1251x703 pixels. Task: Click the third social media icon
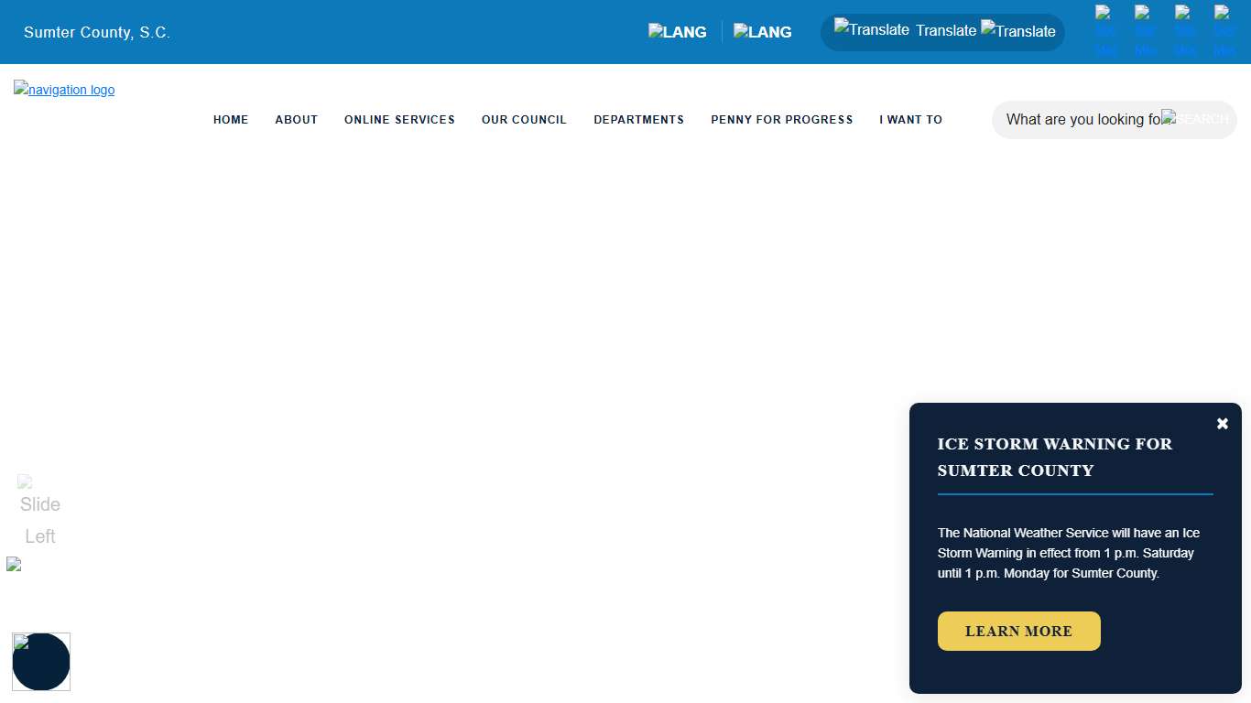(x=1184, y=31)
